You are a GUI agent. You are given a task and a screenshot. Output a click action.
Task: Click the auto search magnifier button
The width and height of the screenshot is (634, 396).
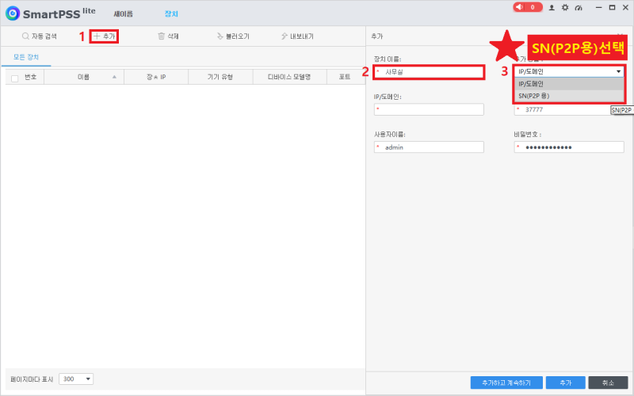click(x=39, y=36)
